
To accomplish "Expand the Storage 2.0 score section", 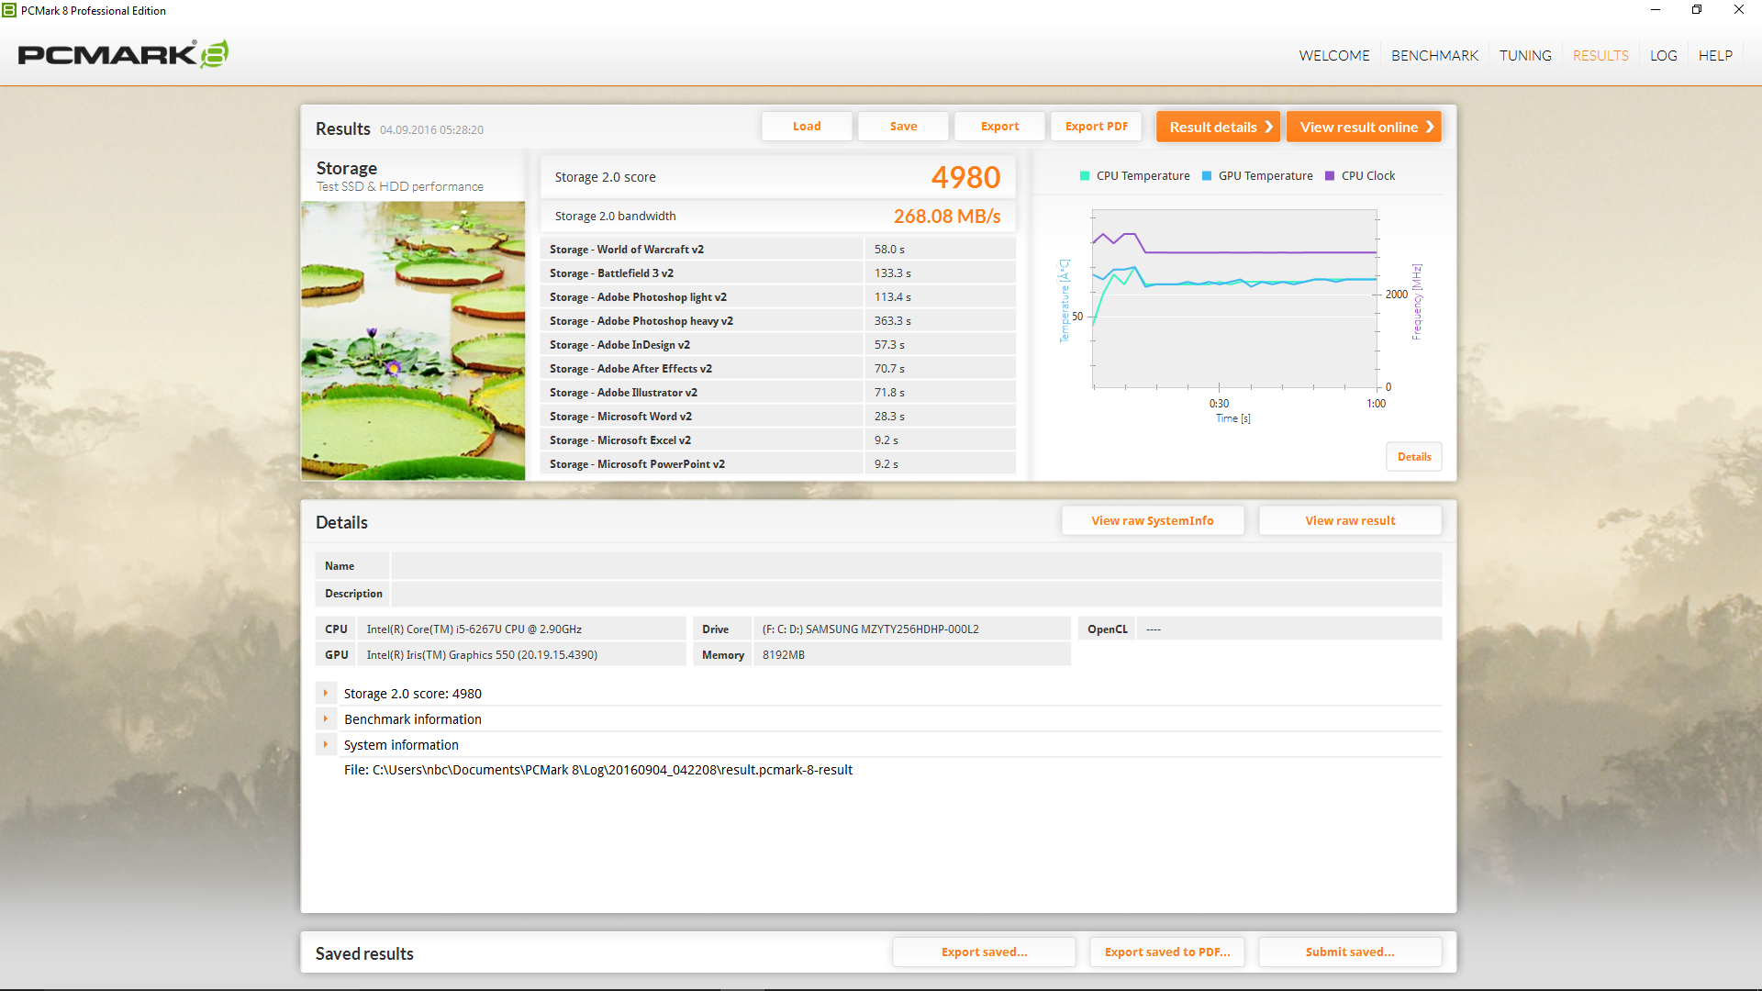I will tap(326, 694).
